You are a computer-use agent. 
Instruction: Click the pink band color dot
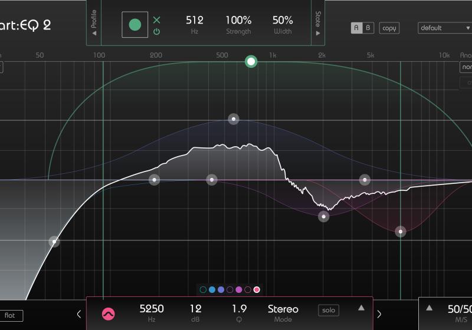coord(257,290)
